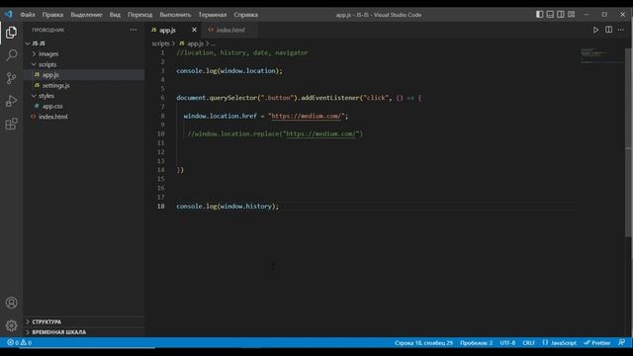Open editor more actions ellipsis

[x=621, y=30]
